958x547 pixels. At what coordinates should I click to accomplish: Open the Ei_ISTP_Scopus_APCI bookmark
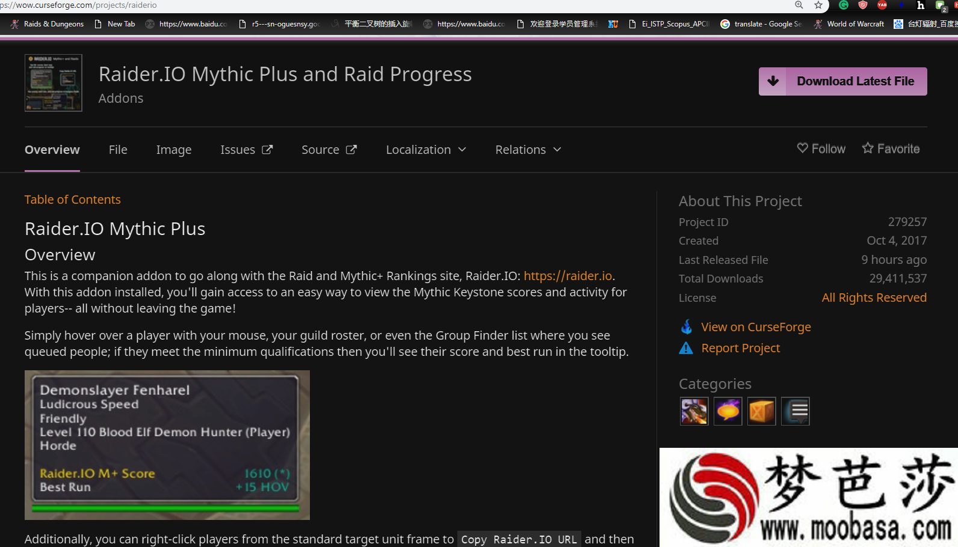pyautogui.click(x=669, y=24)
